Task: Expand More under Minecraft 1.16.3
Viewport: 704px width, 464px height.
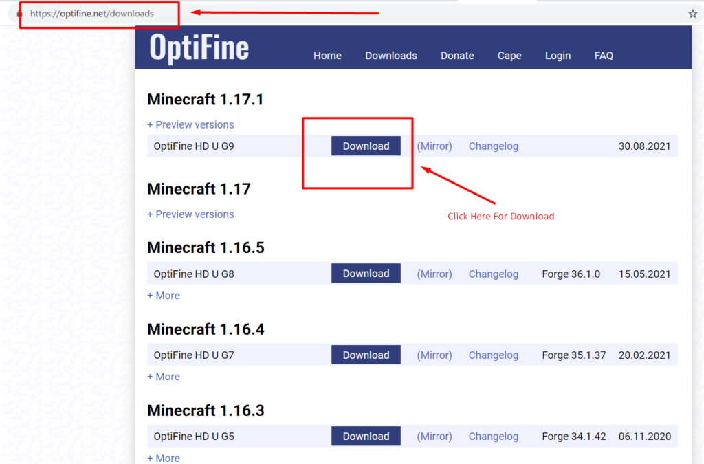Action: [x=164, y=459]
